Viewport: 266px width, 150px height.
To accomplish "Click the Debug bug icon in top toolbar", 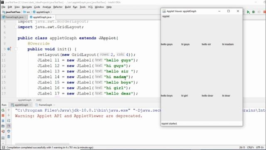I will 254,12.
